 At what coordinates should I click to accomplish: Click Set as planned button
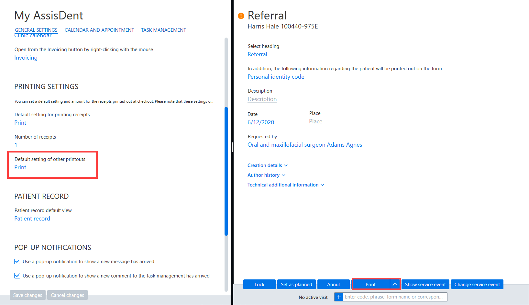tap(296, 284)
